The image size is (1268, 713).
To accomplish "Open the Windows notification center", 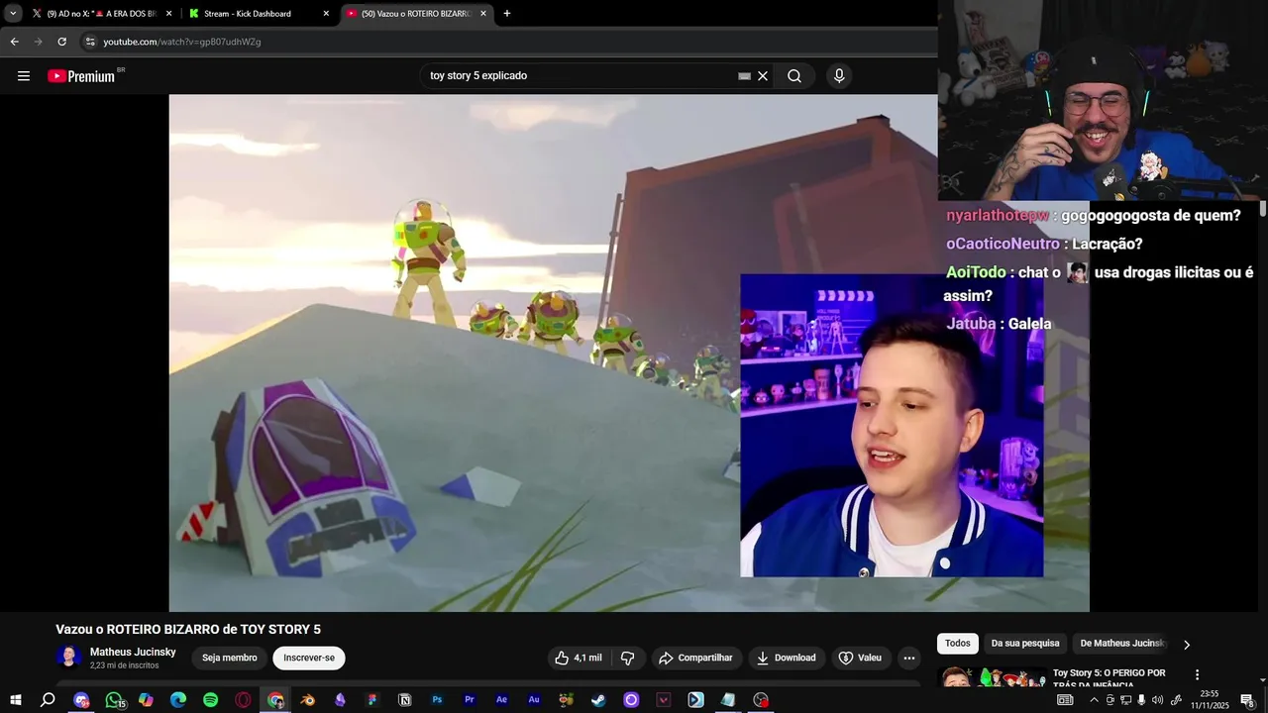I will (x=1248, y=700).
